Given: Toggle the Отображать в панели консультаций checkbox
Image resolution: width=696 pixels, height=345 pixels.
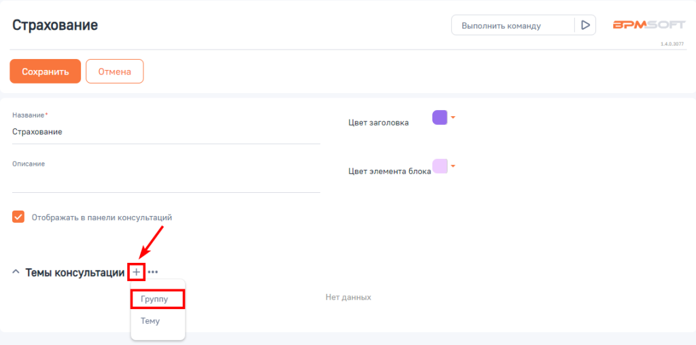Looking at the screenshot, I should click(18, 217).
